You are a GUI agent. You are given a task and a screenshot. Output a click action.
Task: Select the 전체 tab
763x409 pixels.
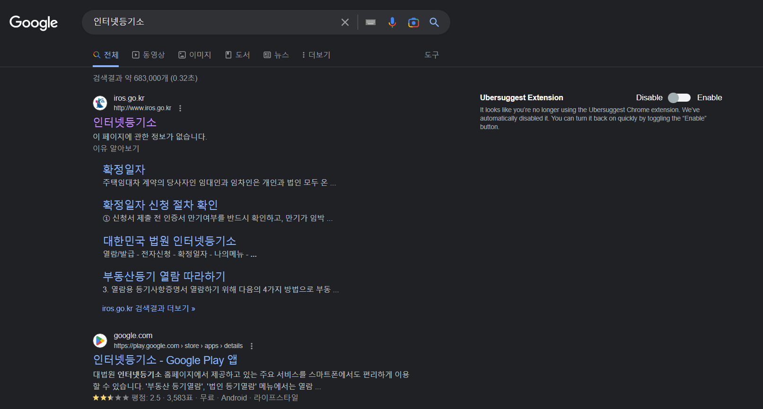(x=106, y=55)
